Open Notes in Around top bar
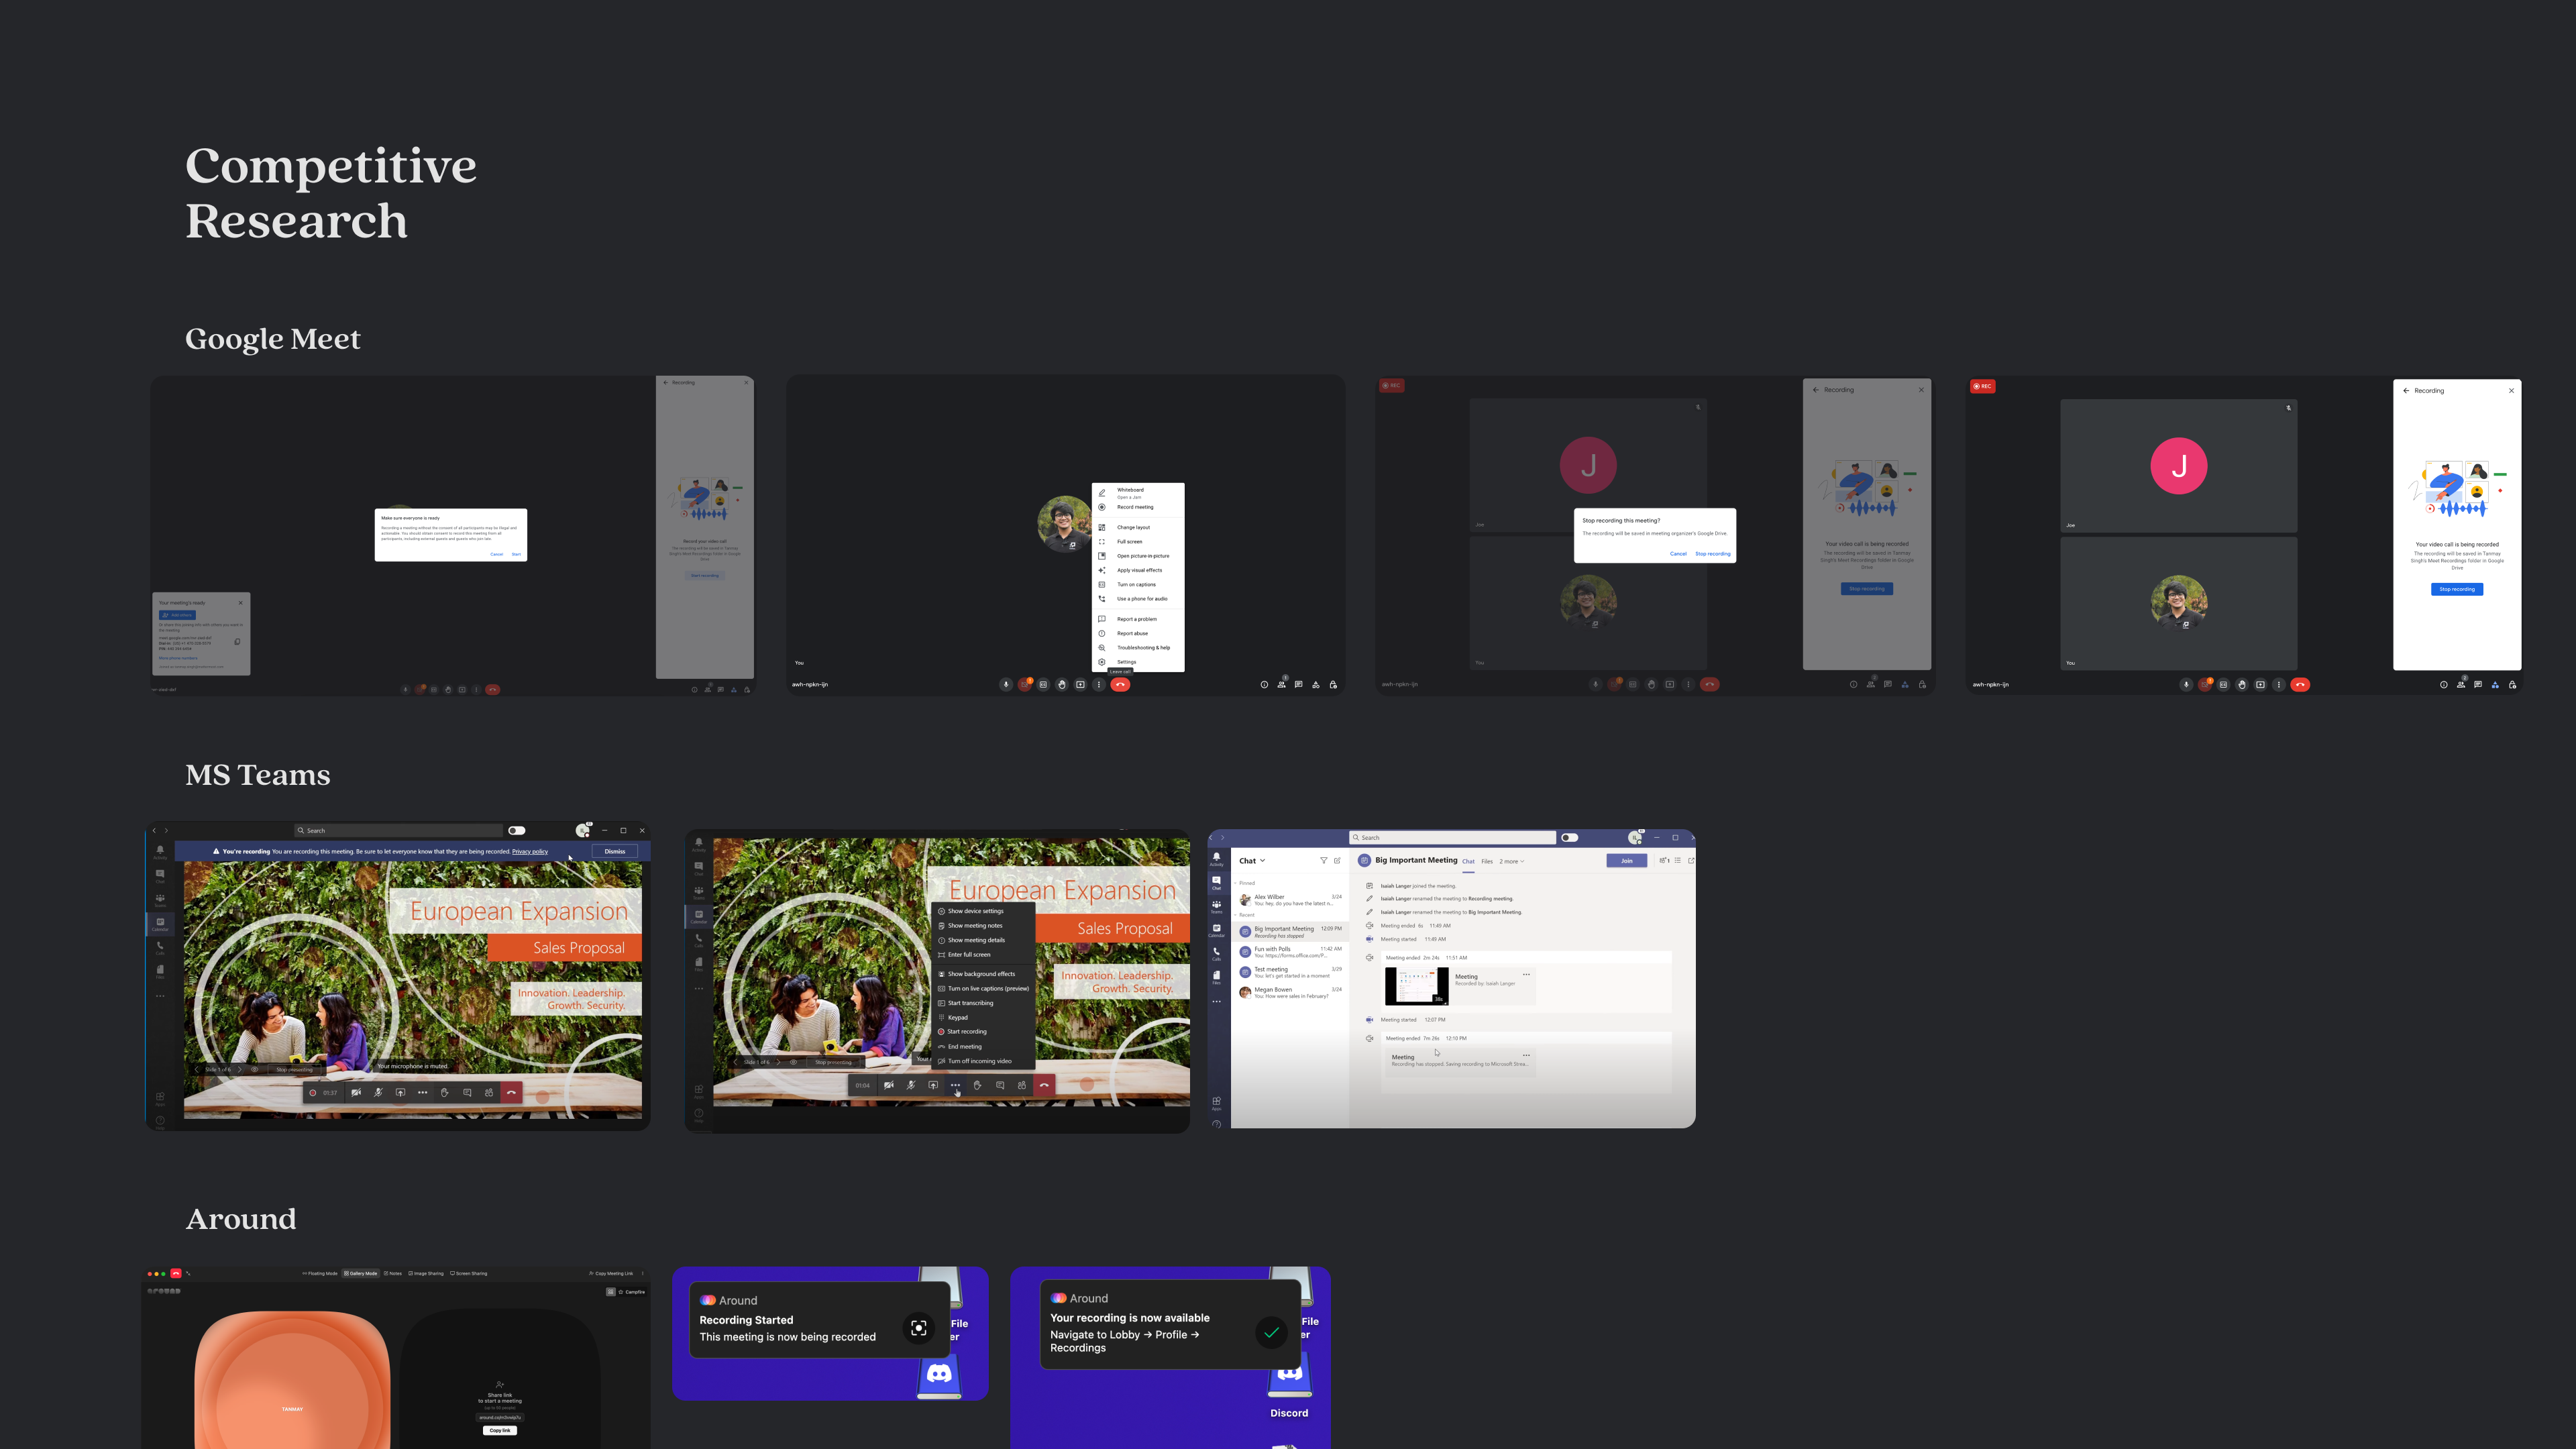Screen dimensions: 2576x1449 click(x=393, y=1274)
